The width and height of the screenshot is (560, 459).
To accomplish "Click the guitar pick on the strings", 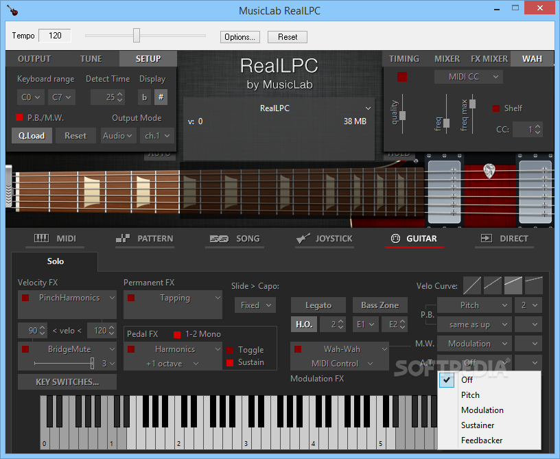I will pos(489,171).
